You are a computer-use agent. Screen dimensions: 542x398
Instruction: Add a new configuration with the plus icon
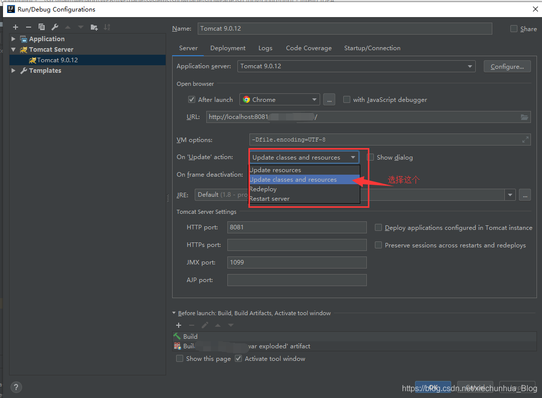pyautogui.click(x=16, y=27)
